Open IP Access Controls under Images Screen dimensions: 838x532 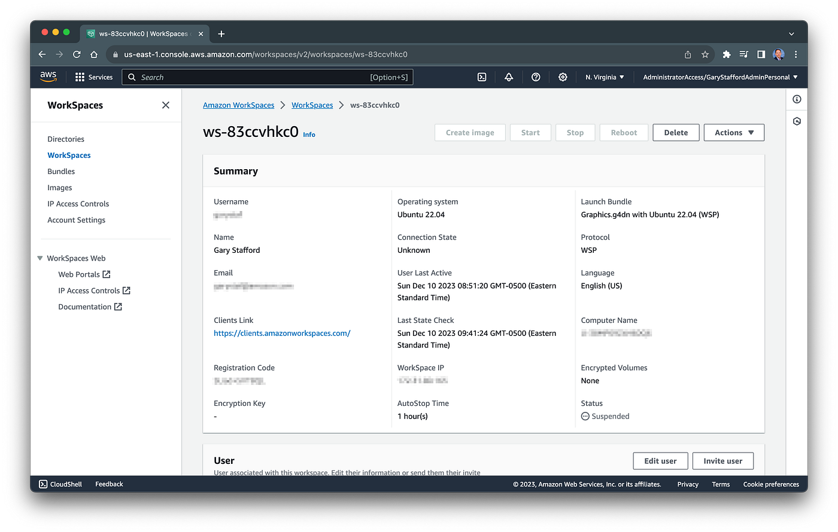point(78,204)
